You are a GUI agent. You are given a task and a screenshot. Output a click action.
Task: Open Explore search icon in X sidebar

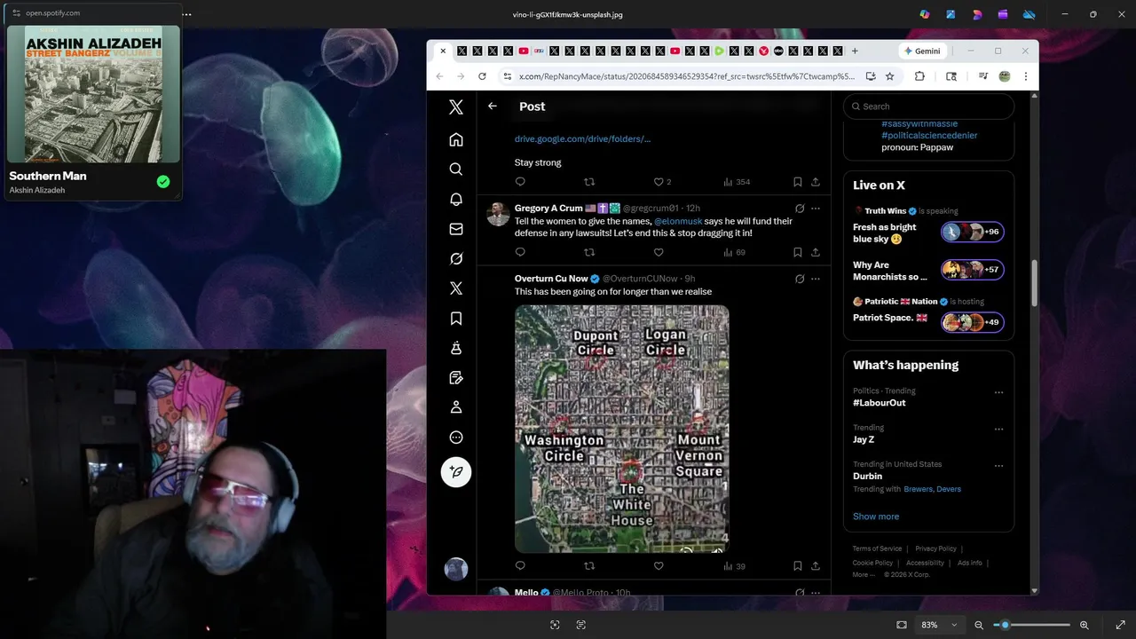pyautogui.click(x=456, y=169)
